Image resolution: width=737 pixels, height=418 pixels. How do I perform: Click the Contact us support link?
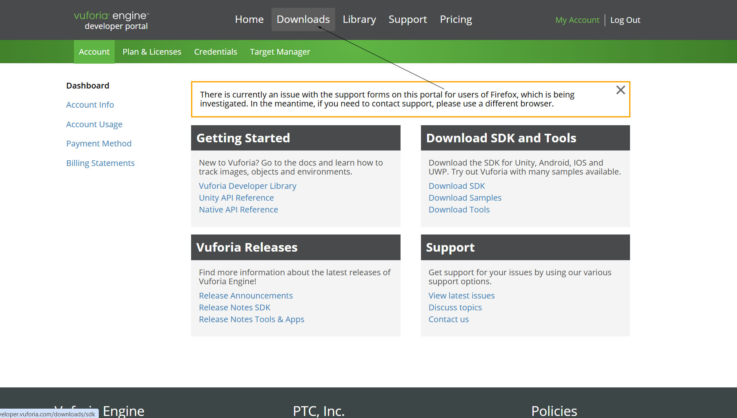[x=448, y=319]
